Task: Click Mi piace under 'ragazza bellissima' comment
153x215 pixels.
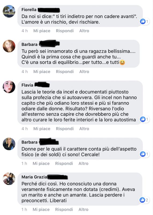Action: (x=42, y=71)
